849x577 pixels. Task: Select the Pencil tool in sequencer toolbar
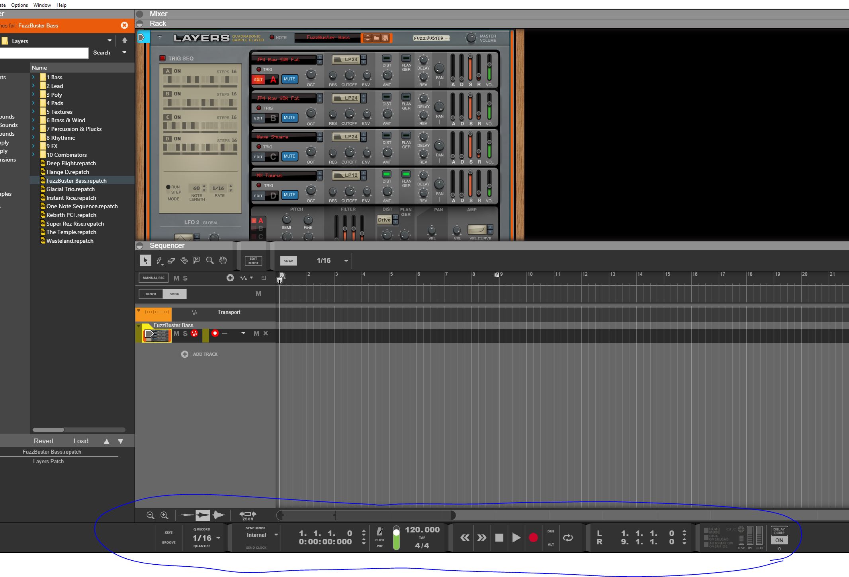(159, 261)
